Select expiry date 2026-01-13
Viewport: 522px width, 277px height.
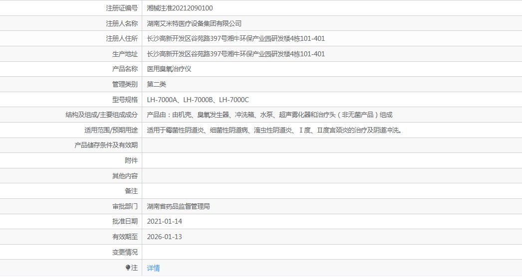tap(165, 237)
